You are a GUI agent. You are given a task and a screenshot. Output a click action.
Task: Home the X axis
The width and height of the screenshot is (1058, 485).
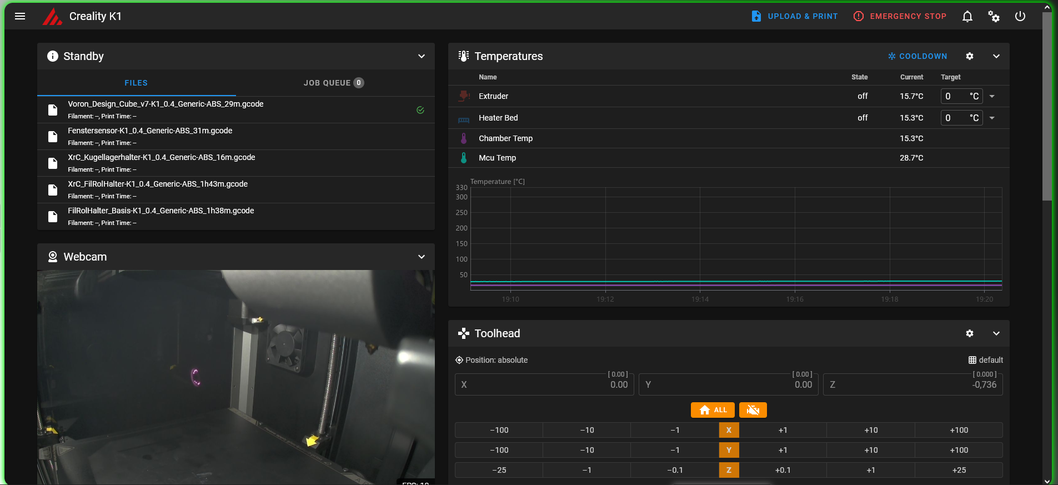pyautogui.click(x=729, y=430)
